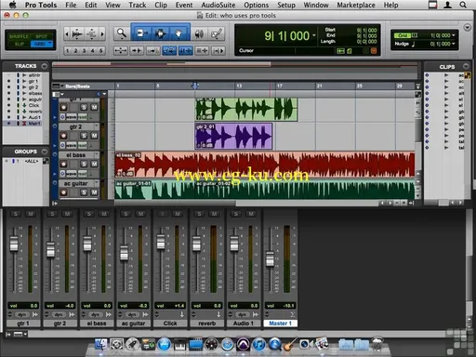Mute the el bass track

94,164
